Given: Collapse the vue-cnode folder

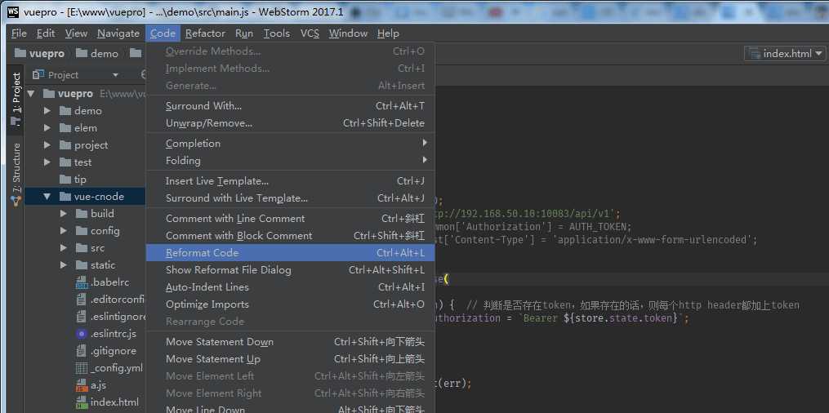Looking at the screenshot, I should tap(47, 197).
